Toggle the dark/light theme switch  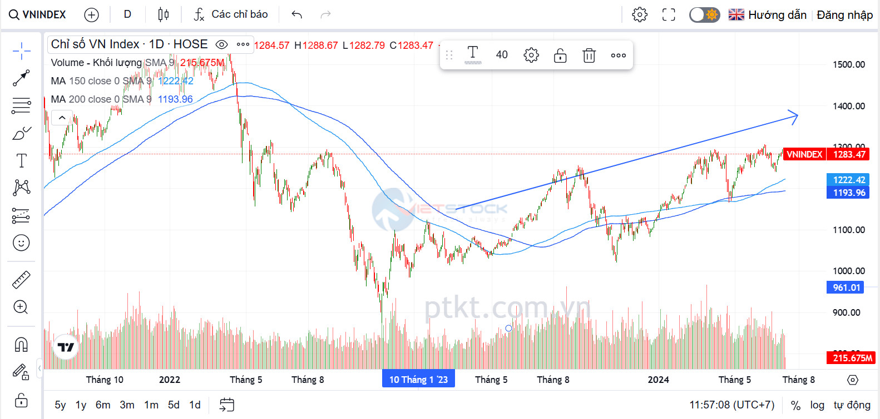704,15
